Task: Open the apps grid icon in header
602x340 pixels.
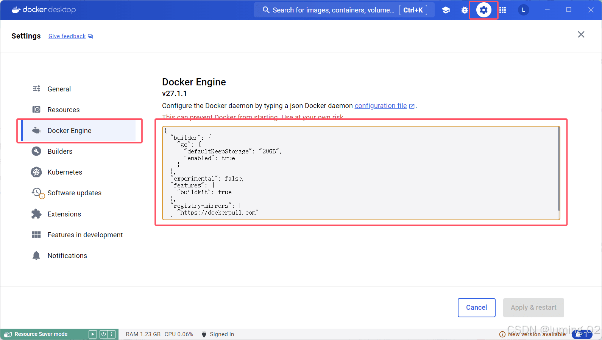Action: [502, 10]
